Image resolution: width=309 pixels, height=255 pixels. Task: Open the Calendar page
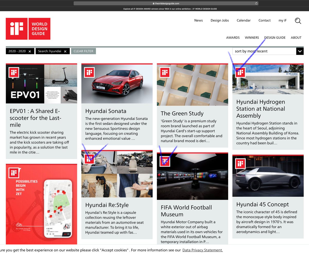244,20
